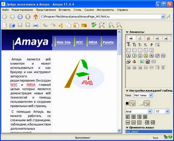Image resolution: width=174 pixels, height=141 pixels.
Task: Open the font size 12 dropdown
Action: (162, 111)
